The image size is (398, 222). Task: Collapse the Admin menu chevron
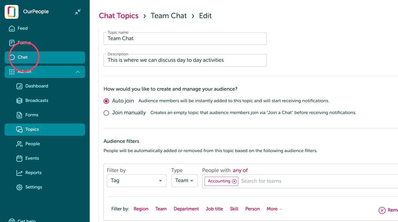[78, 72]
